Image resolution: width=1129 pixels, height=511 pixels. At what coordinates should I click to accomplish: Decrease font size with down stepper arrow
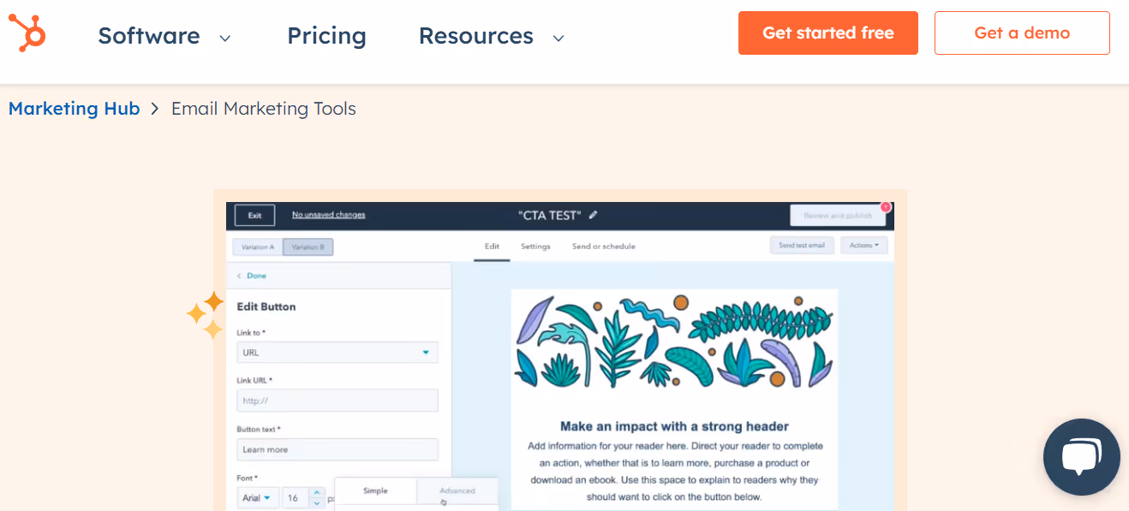coord(317,503)
